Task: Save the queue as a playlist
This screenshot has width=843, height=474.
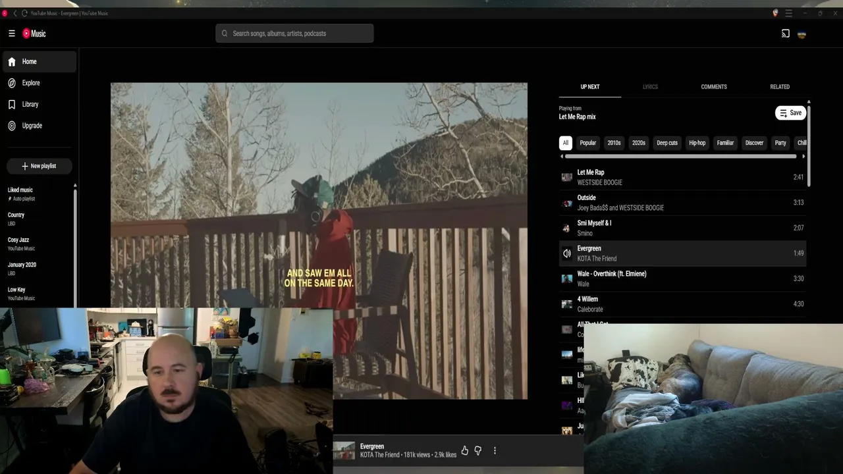Action: [790, 113]
